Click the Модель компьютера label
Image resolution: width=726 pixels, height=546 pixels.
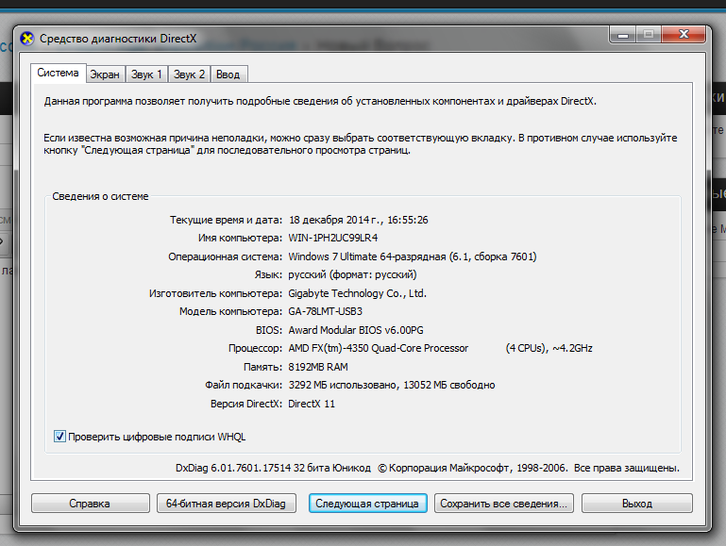[230, 311]
